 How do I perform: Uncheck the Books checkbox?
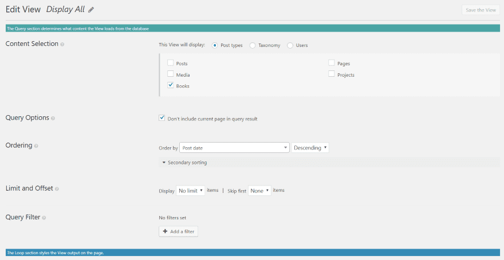click(x=170, y=85)
